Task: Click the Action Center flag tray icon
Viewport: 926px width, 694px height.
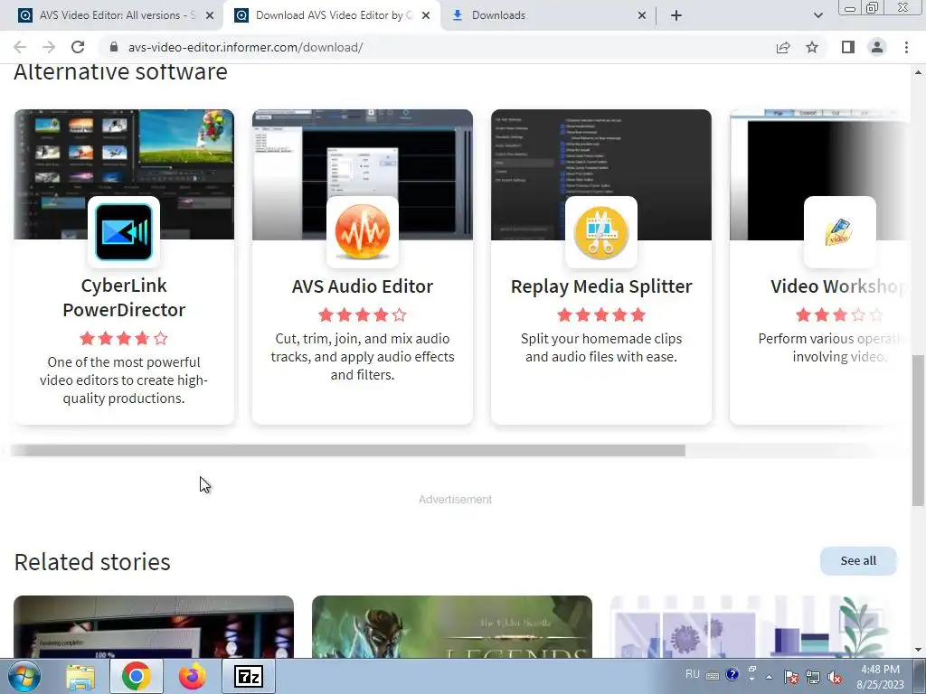Action: coord(791,676)
